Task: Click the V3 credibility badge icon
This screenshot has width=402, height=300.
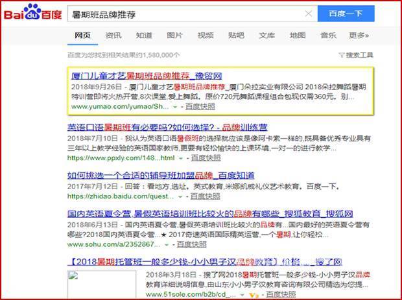Action: 253,295
